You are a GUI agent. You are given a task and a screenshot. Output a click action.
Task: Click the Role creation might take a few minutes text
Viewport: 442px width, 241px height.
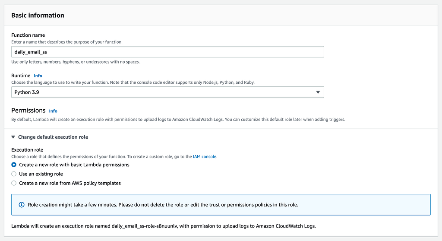163,205
